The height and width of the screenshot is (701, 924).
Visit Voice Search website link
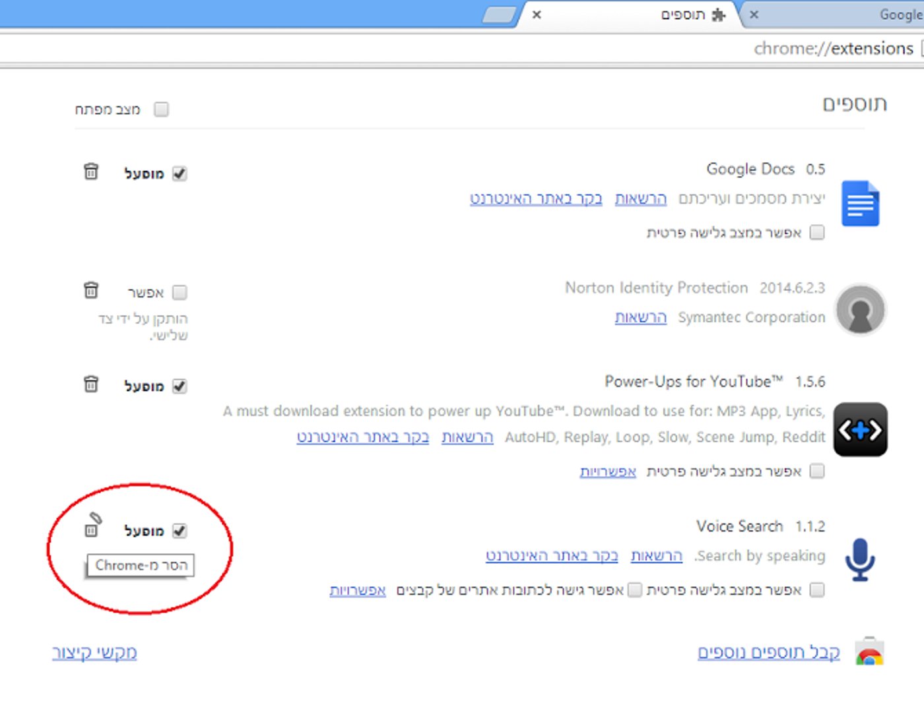[552, 556]
